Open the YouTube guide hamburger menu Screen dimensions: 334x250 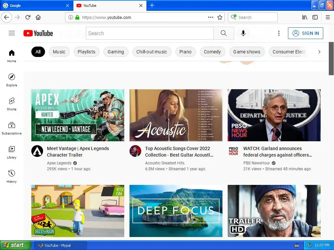click(x=12, y=33)
